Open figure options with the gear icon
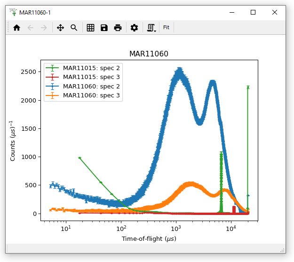The height and width of the screenshot is (262, 294). click(134, 28)
